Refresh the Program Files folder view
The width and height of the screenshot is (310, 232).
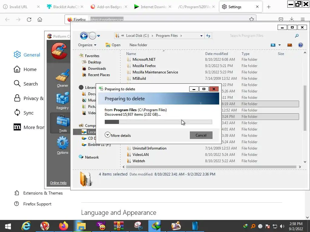[208, 36]
